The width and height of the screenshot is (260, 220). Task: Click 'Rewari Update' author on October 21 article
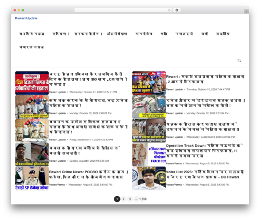click(x=57, y=92)
